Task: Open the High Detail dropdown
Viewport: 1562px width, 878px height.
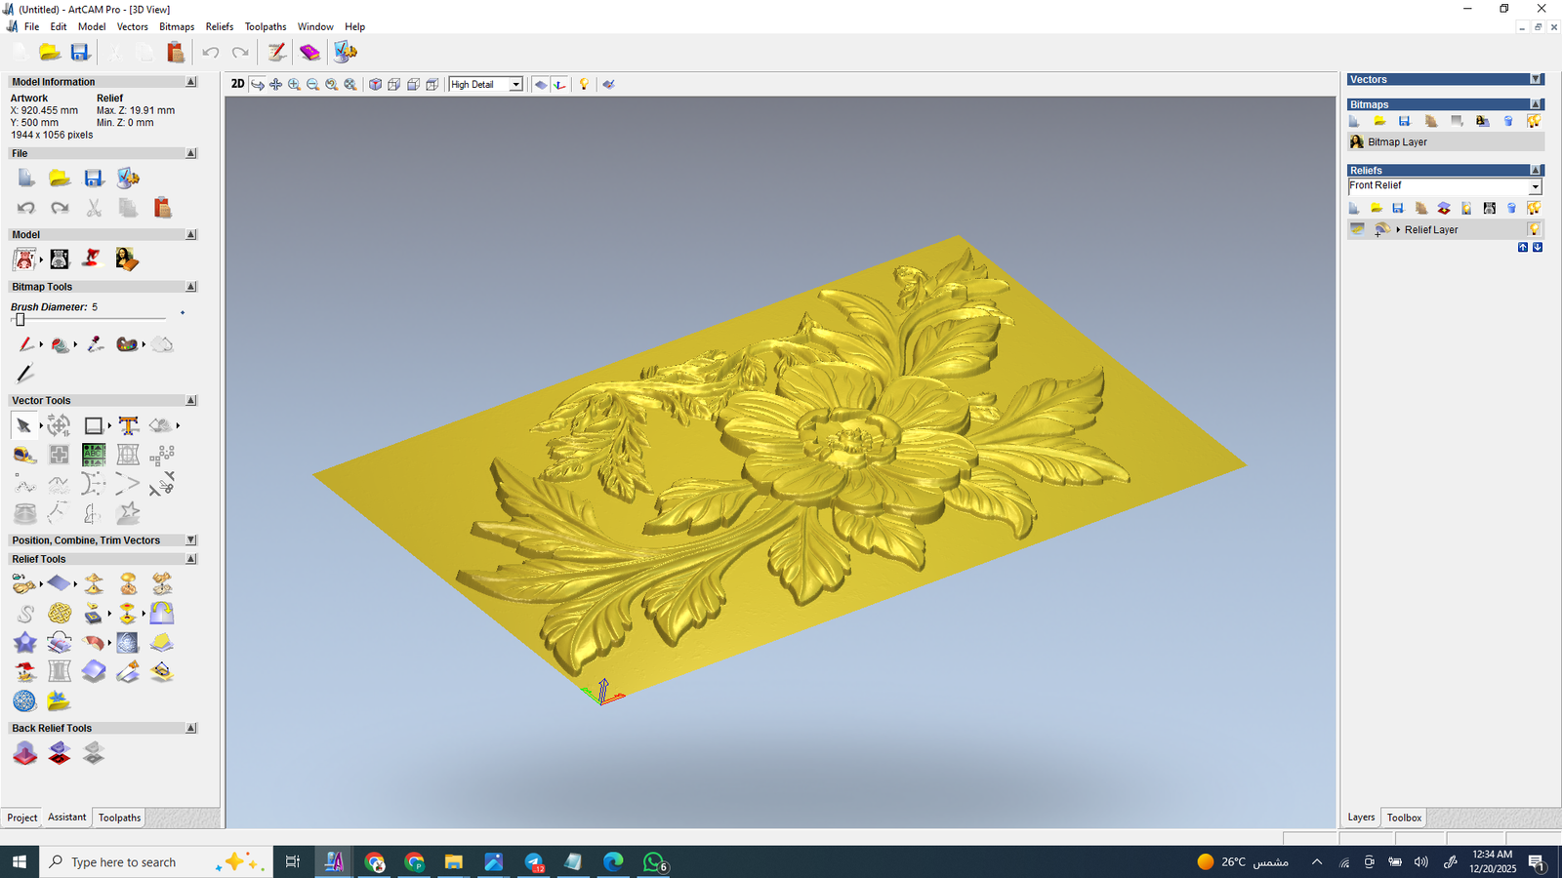Action: [x=515, y=84]
